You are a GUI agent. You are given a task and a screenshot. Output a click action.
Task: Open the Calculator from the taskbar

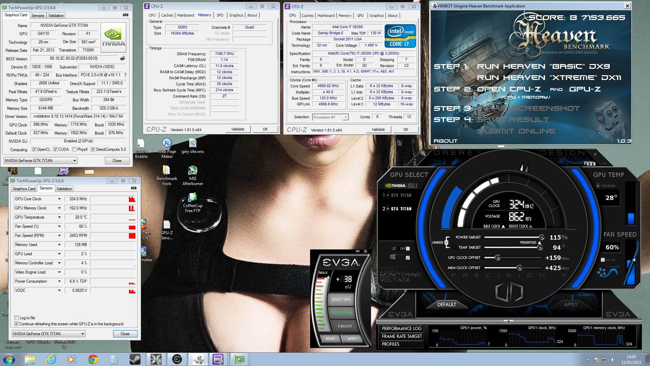tap(114, 359)
